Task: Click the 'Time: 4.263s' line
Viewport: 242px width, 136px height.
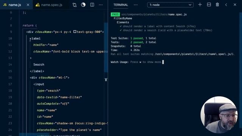Action: pyautogui.click(x=125, y=50)
